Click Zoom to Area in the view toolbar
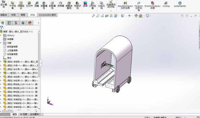The image size is (200, 118). 98,16
